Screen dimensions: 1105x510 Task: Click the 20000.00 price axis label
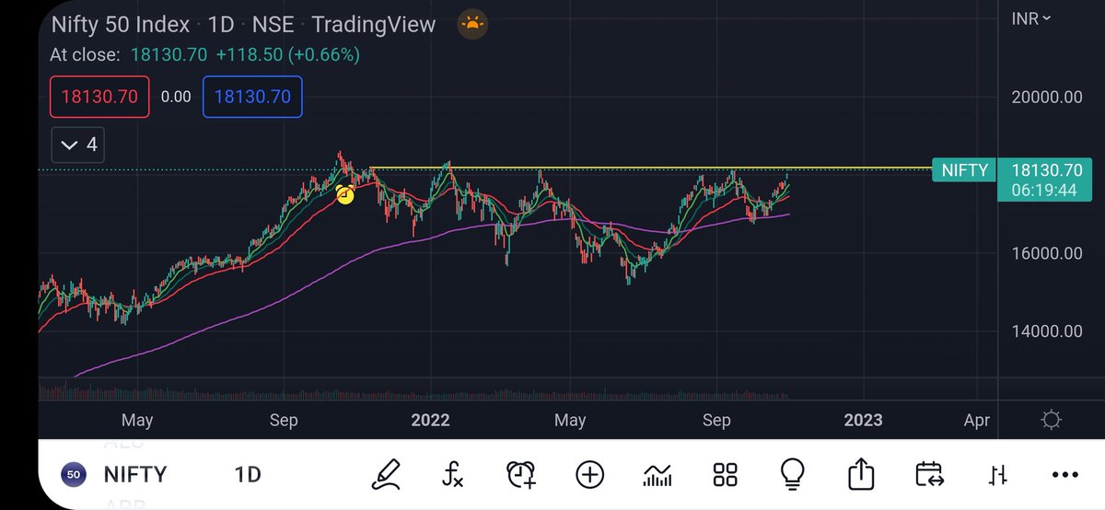1045,97
